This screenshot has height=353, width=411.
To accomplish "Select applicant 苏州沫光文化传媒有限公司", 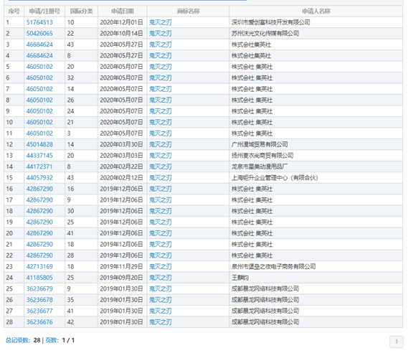I will click(265, 34).
